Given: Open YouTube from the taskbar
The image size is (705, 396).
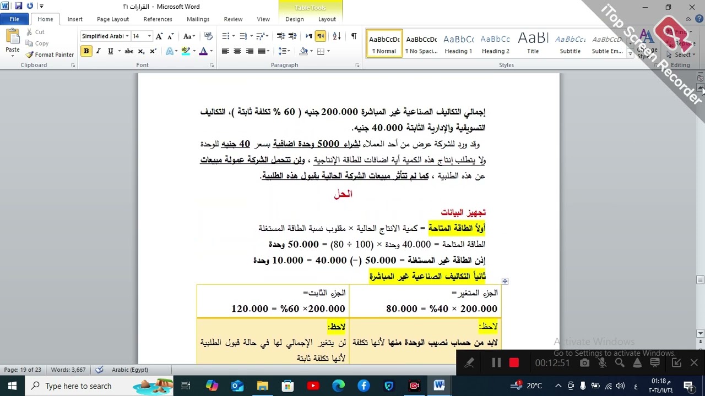Looking at the screenshot, I should tap(313, 386).
